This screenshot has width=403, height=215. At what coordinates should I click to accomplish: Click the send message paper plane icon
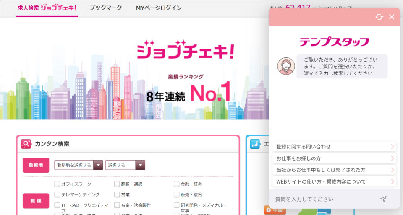click(x=383, y=199)
